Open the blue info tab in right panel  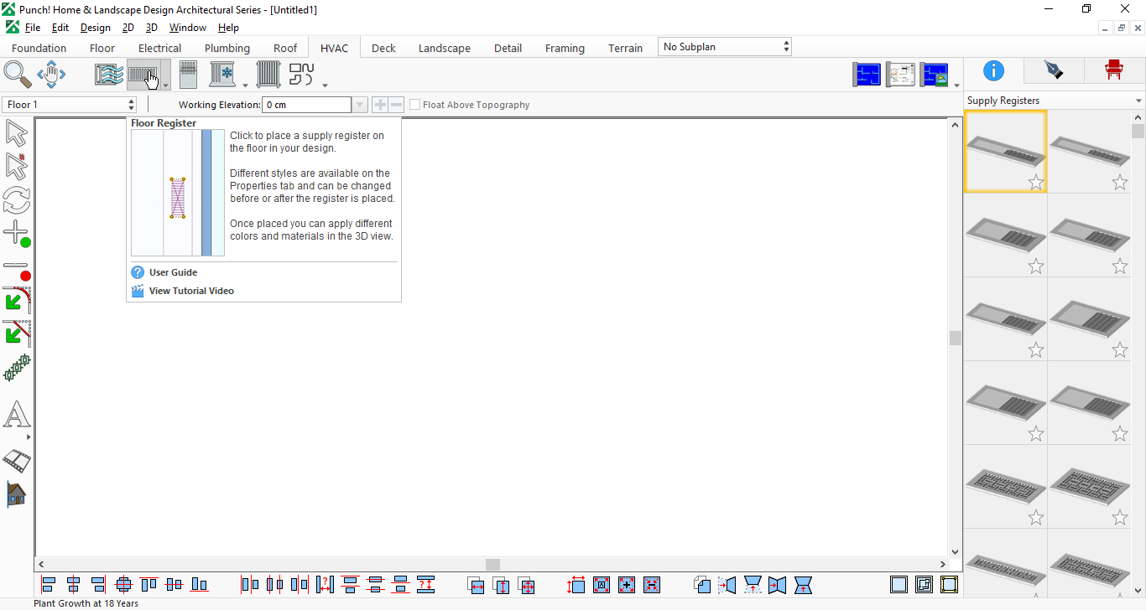point(993,70)
